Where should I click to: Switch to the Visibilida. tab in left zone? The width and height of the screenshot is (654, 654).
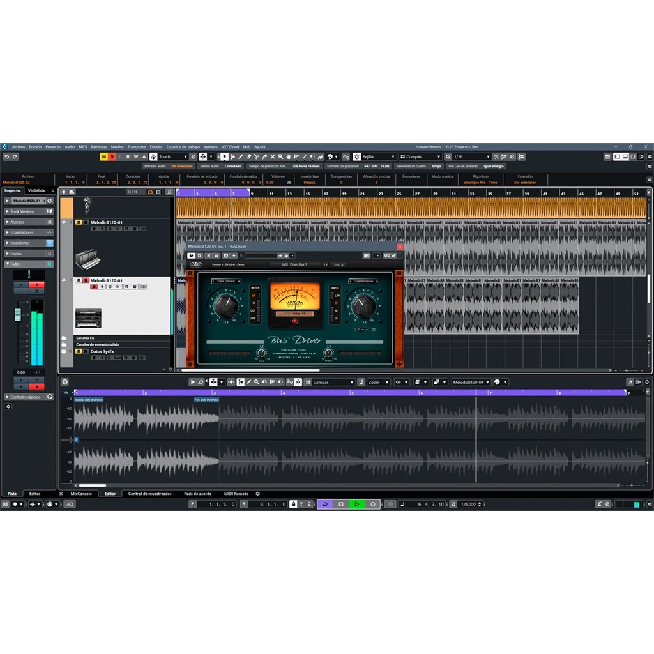36,190
